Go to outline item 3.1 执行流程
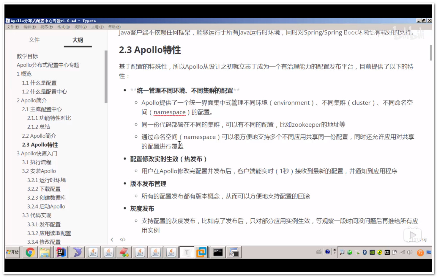 37,162
